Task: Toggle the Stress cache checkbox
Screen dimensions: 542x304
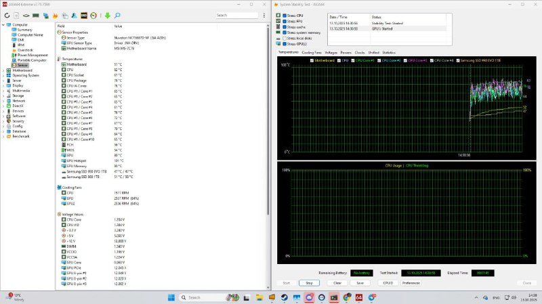Action: [285, 27]
